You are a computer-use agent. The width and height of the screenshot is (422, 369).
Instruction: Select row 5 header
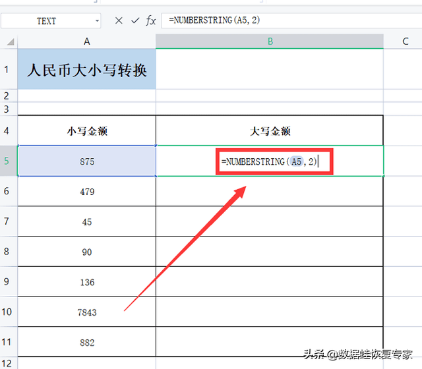pyautogui.click(x=9, y=161)
